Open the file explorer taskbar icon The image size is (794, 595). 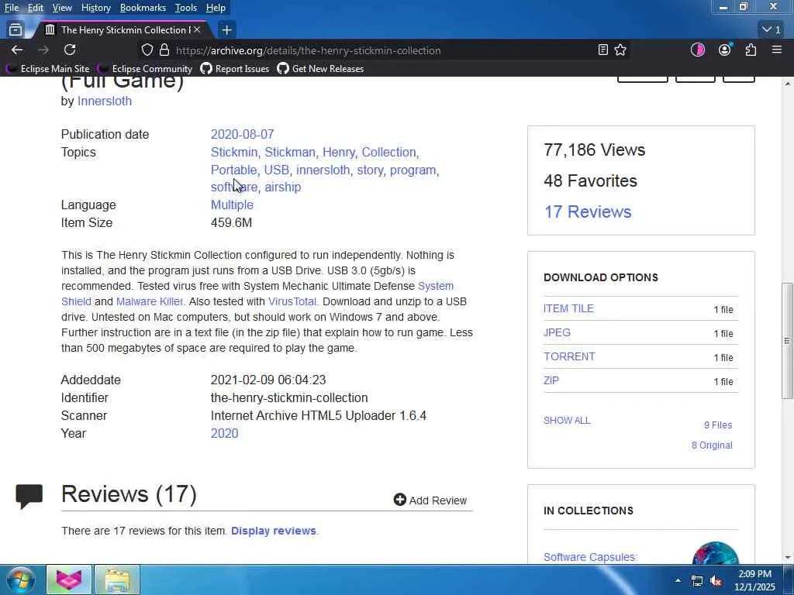[x=117, y=580]
